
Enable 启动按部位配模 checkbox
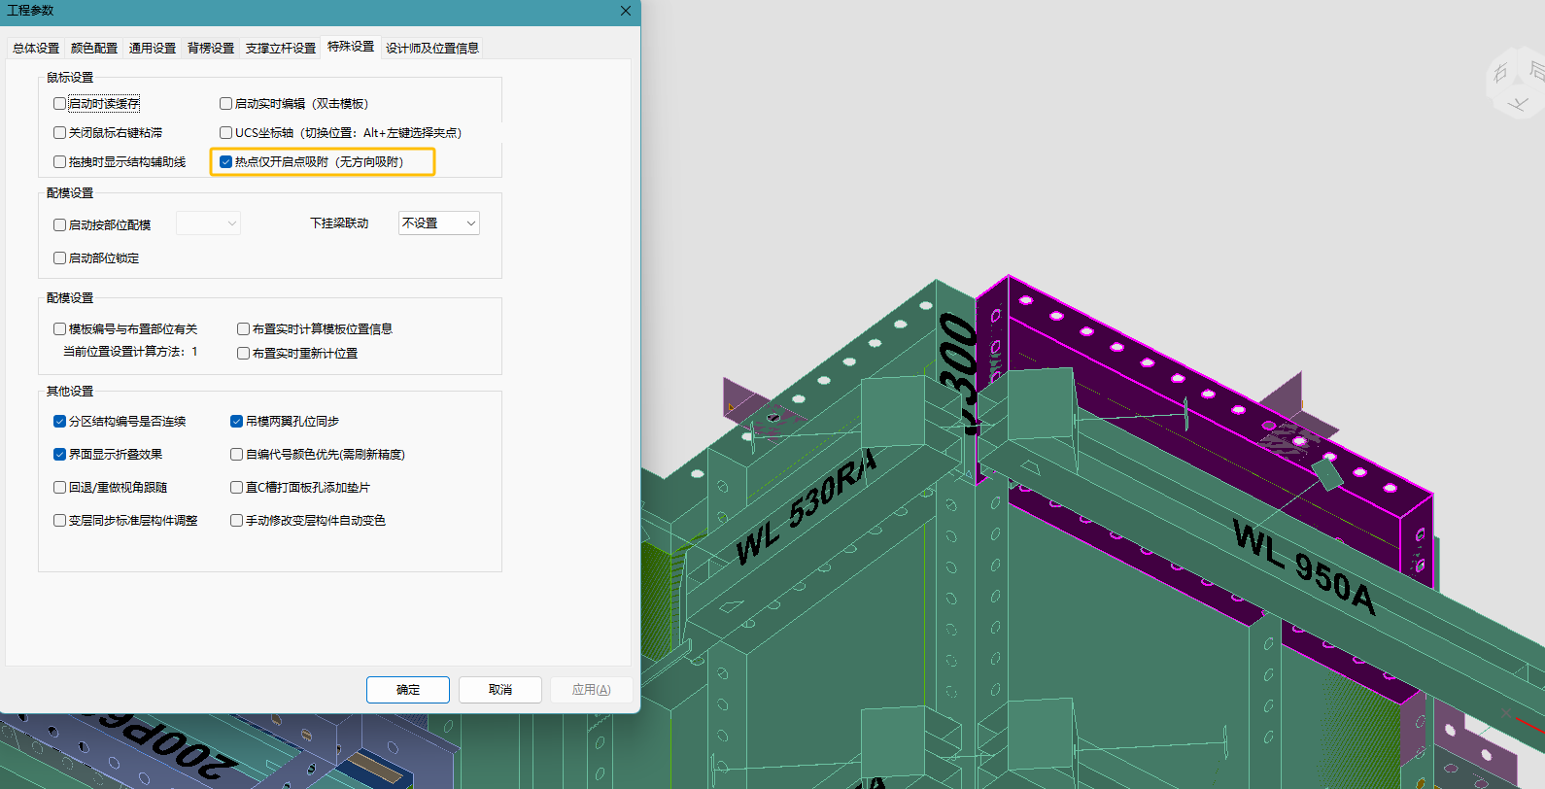[x=60, y=224]
